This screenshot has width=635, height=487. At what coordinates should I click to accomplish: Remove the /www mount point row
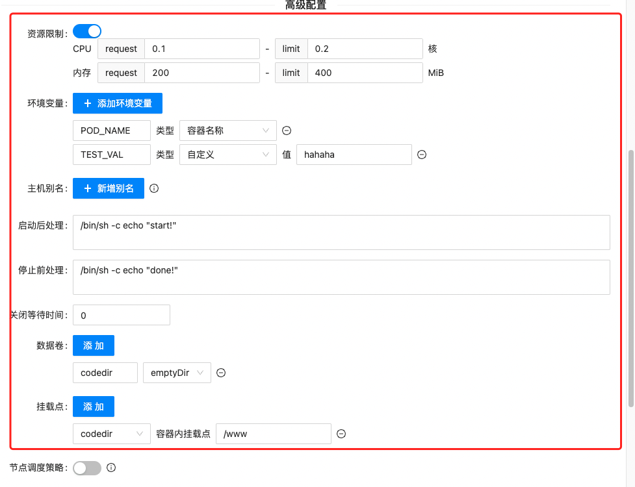pyautogui.click(x=341, y=434)
